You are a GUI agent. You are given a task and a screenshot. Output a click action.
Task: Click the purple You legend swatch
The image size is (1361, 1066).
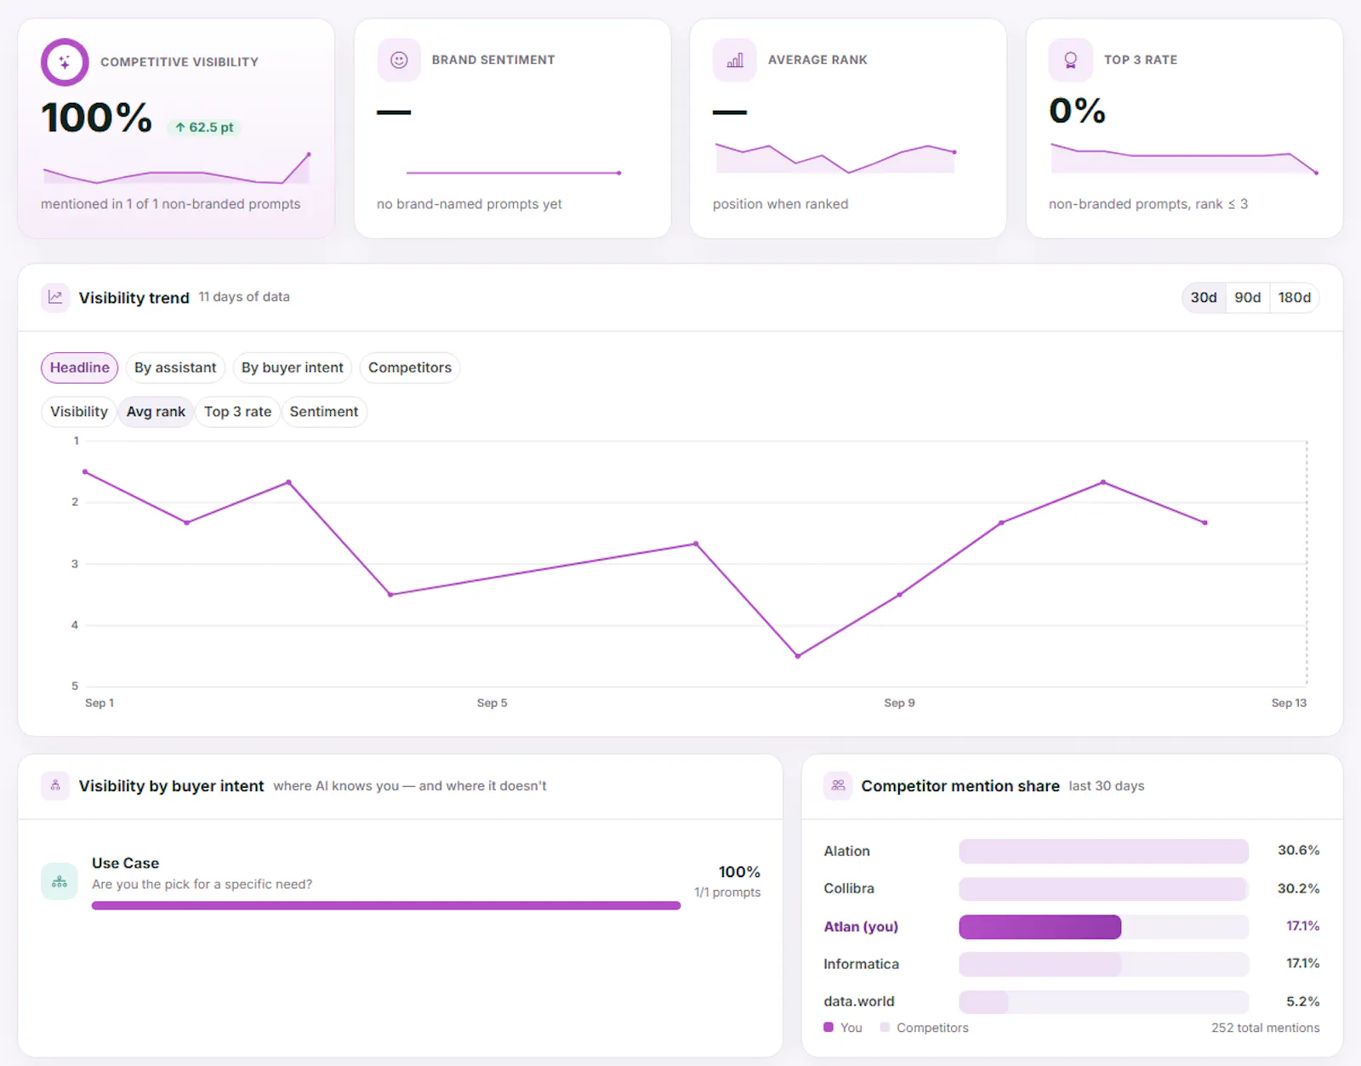coord(829,1027)
